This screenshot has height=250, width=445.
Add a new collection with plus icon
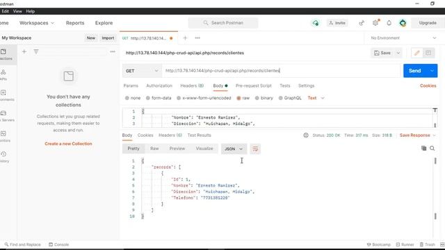(24, 51)
